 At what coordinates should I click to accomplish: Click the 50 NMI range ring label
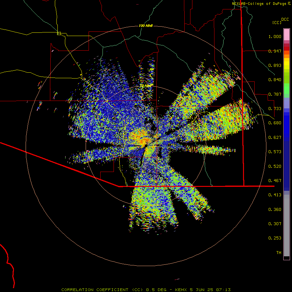[146, 86]
